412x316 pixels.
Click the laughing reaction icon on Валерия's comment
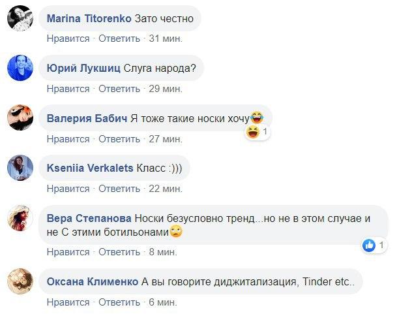253,132
